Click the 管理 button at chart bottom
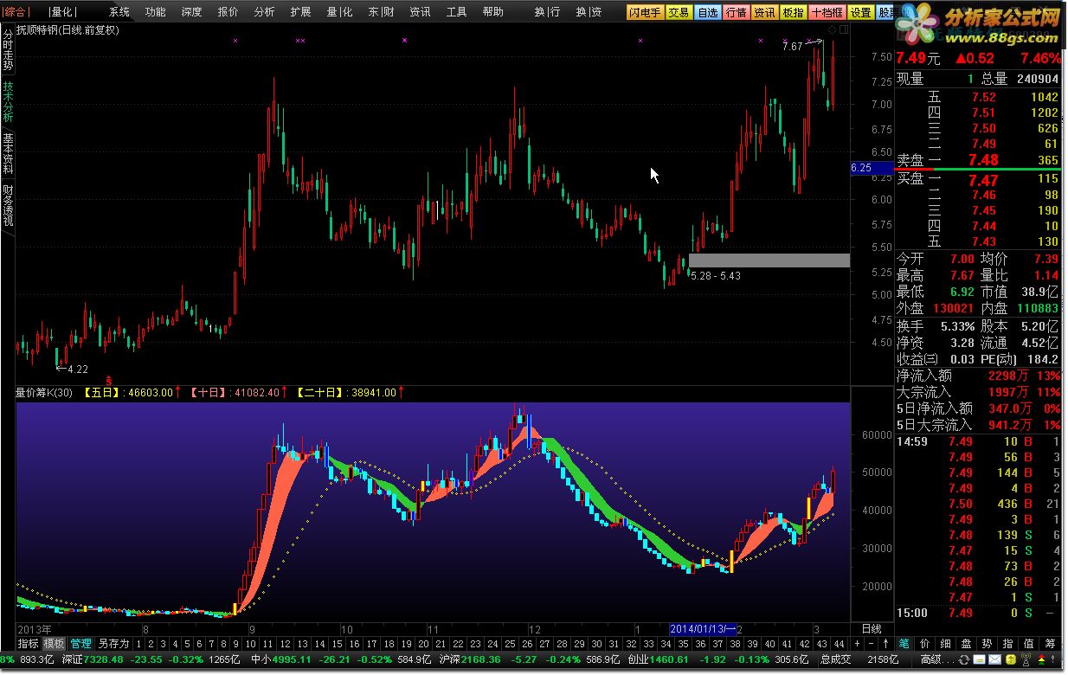Screen dimensions: 1068x675 tap(81, 644)
